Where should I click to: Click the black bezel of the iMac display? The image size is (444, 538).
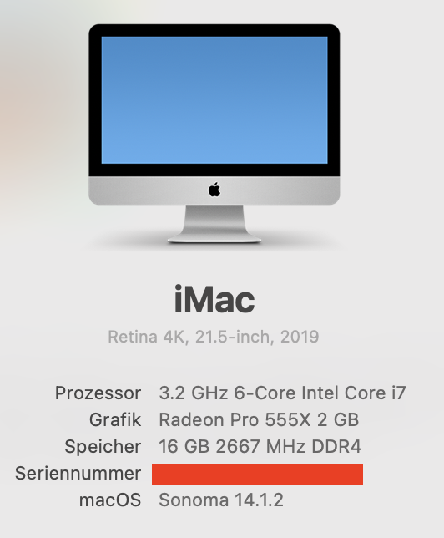pos(214,31)
